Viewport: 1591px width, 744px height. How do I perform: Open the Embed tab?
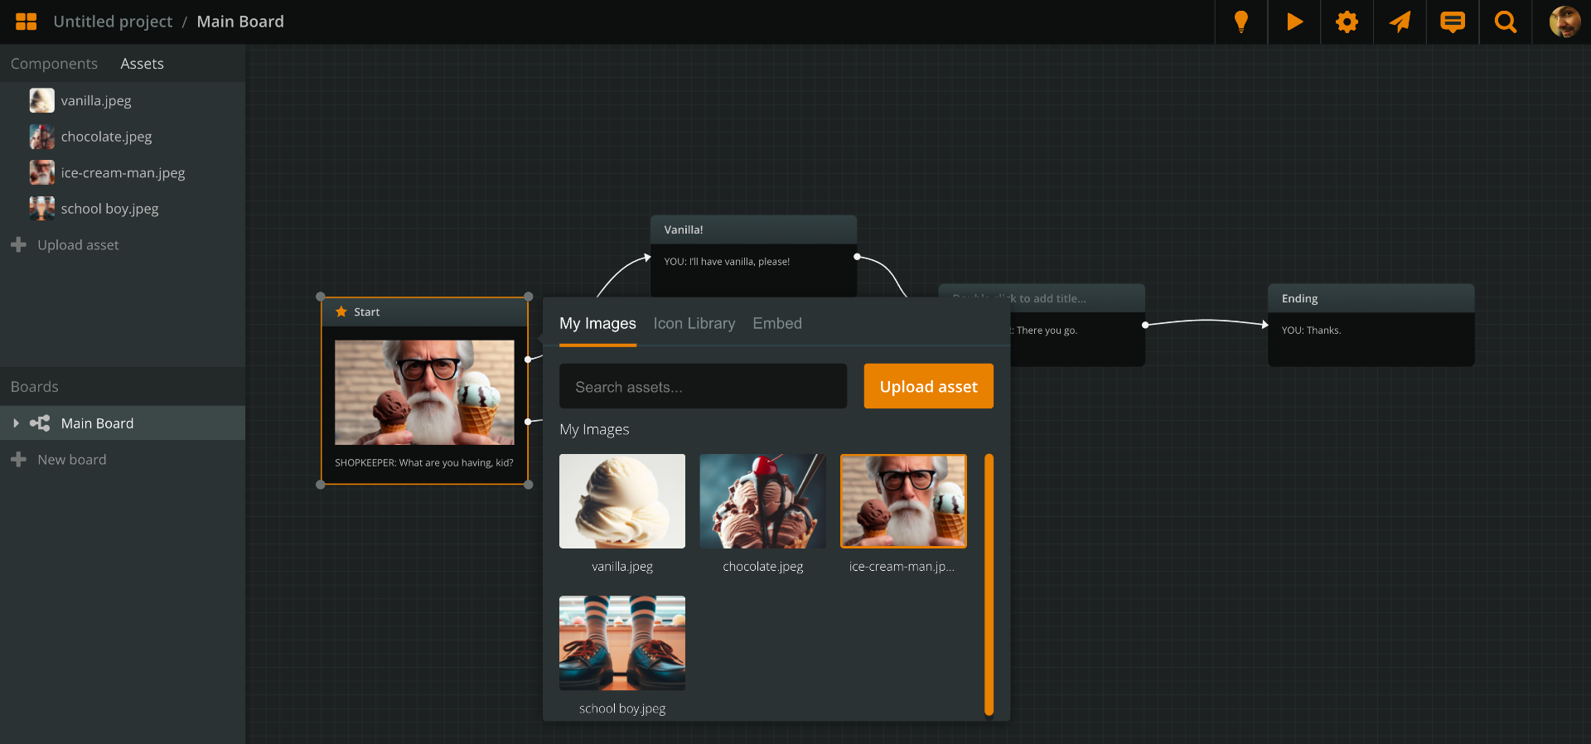(776, 323)
